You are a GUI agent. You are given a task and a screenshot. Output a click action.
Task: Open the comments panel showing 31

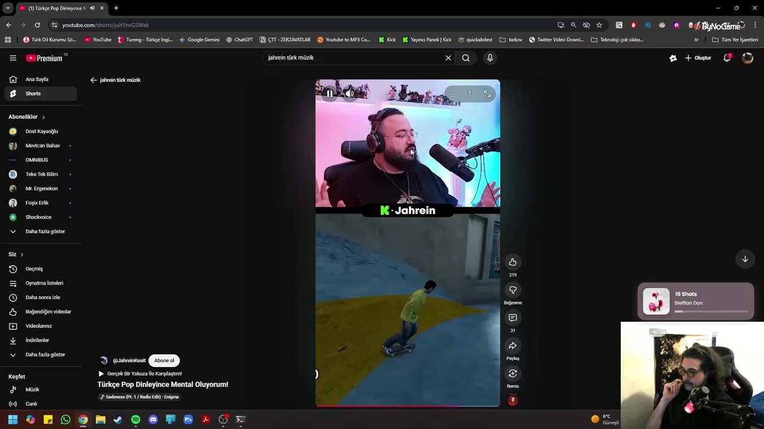513,318
